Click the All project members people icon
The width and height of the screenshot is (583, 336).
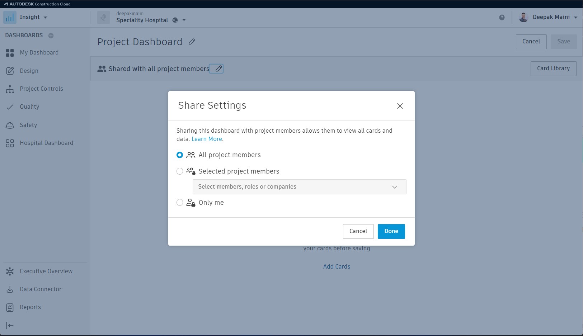pos(191,155)
